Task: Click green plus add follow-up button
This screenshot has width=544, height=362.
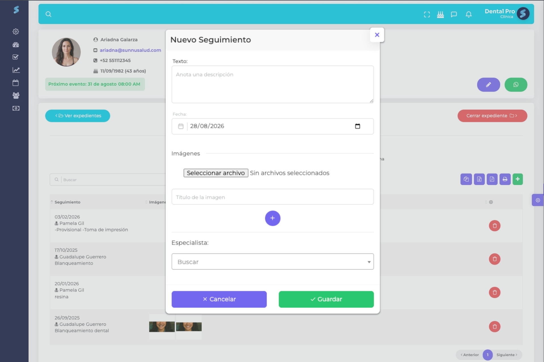Action: pyautogui.click(x=518, y=179)
